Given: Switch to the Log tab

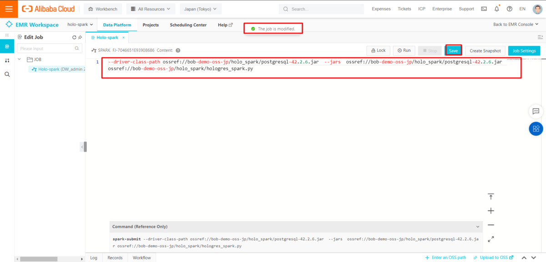Looking at the screenshot, I should click(x=94, y=257).
